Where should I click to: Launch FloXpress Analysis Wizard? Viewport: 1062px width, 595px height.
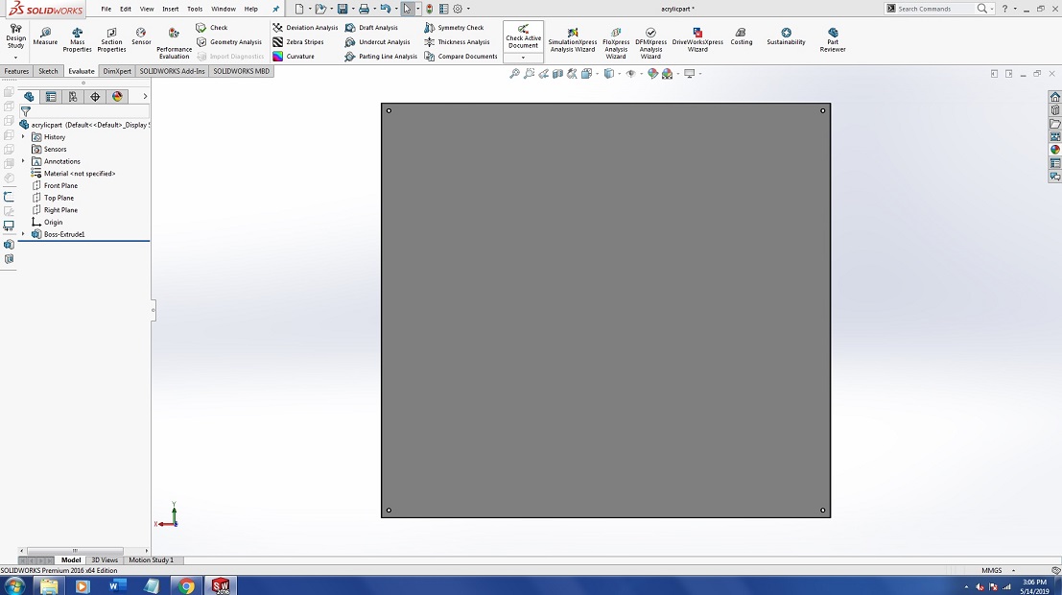coord(616,43)
